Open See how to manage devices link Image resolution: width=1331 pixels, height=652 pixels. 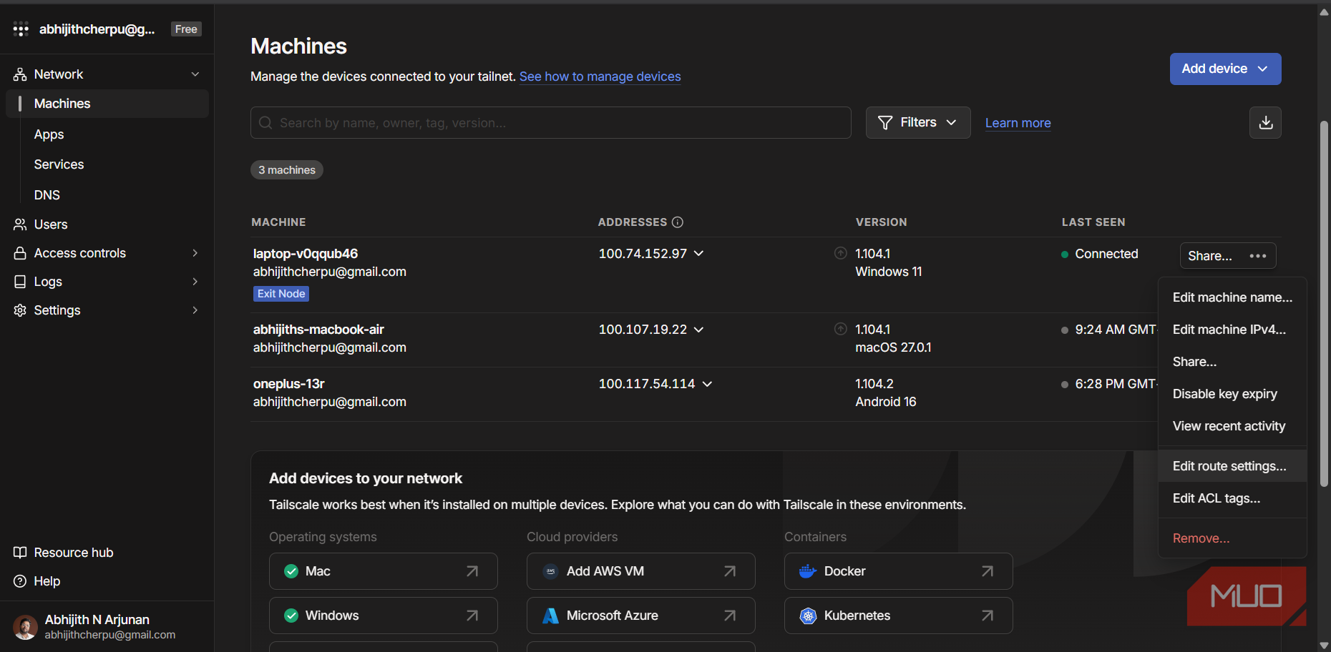(600, 76)
